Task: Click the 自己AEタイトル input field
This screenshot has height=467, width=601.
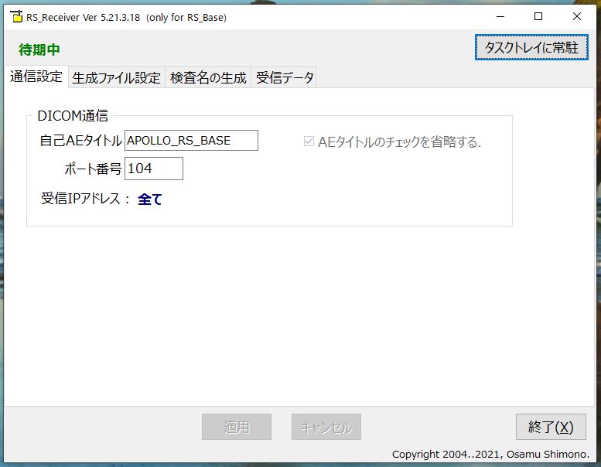Action: pyautogui.click(x=191, y=141)
